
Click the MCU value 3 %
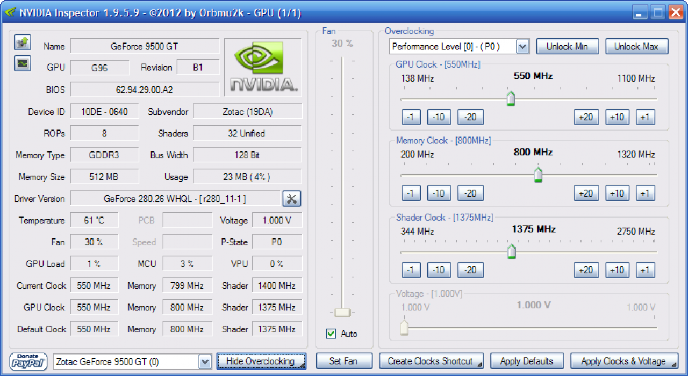click(188, 264)
